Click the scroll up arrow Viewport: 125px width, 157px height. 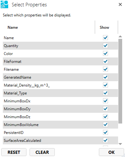[120, 37]
